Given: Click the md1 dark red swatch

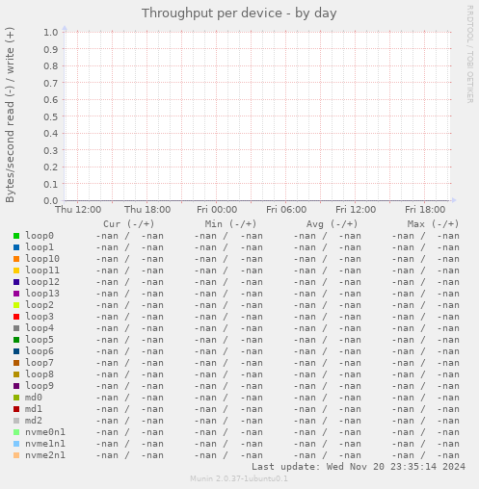Looking at the screenshot, I should coord(16,409).
